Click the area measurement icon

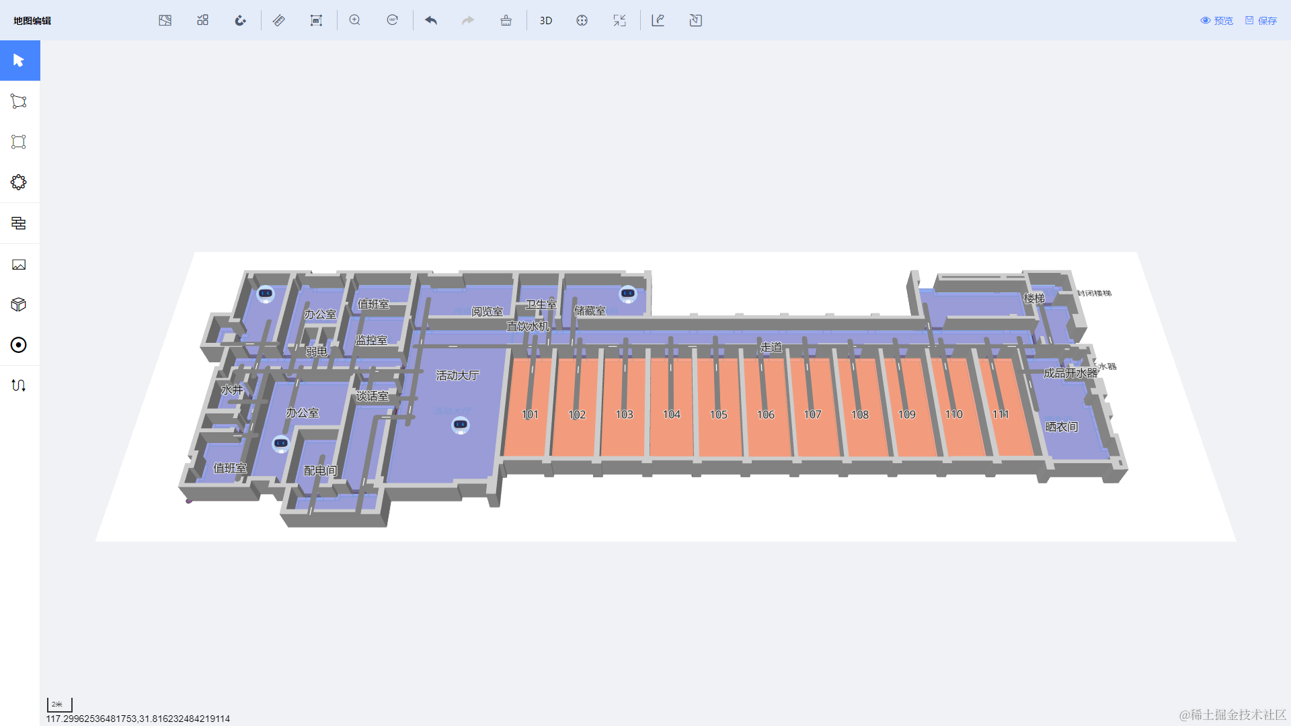pyautogui.click(x=316, y=21)
